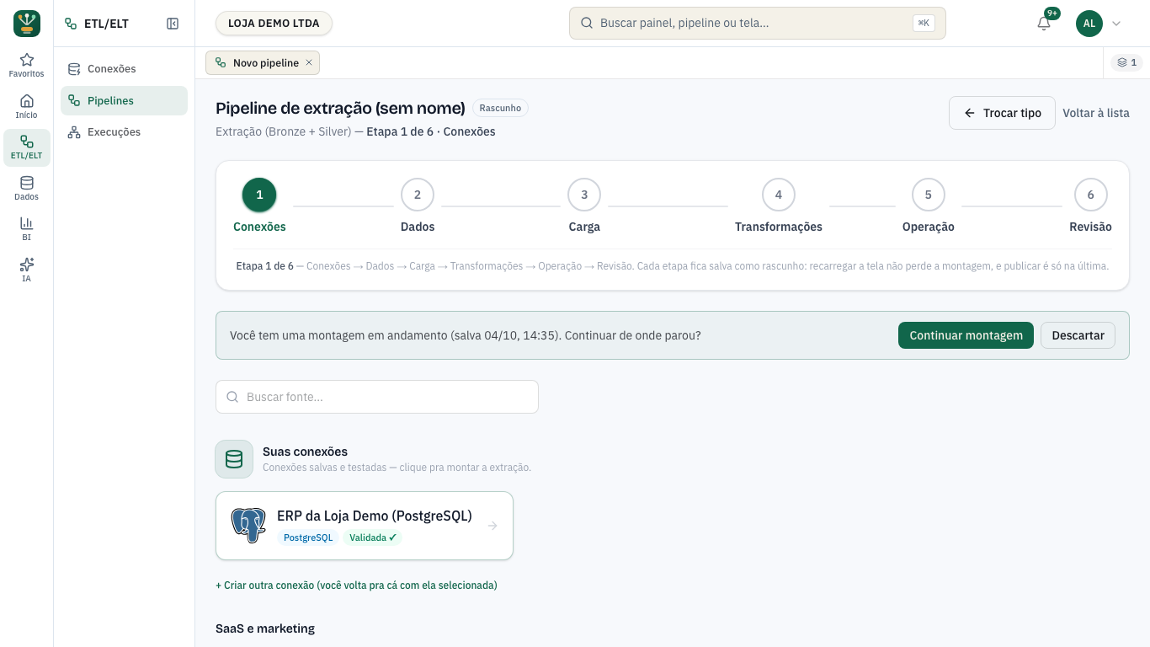Click the Suas conexões database icon
This screenshot has height=647, width=1150.
tap(234, 459)
